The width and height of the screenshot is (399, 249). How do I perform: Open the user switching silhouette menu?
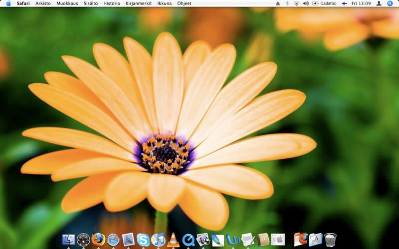(x=379, y=3)
